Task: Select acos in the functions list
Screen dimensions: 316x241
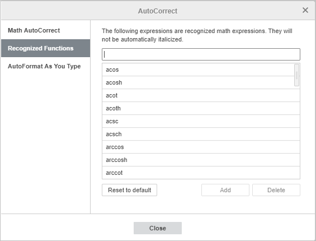Action: tap(199, 69)
